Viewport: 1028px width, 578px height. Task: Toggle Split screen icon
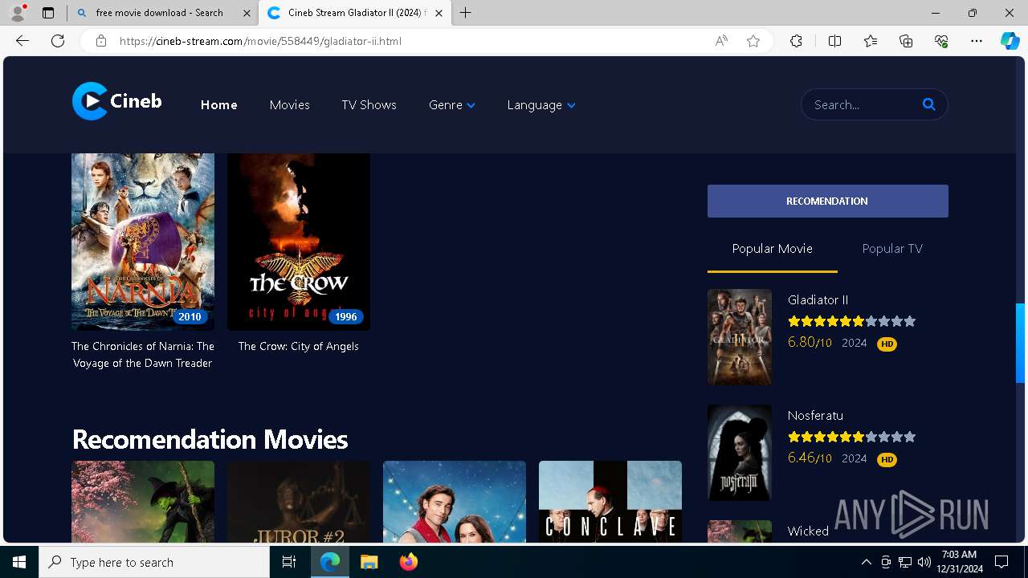pyautogui.click(x=834, y=41)
